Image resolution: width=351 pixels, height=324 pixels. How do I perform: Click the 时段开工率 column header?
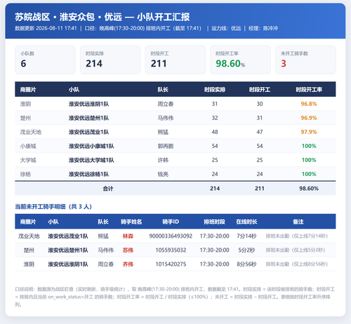[x=309, y=90]
